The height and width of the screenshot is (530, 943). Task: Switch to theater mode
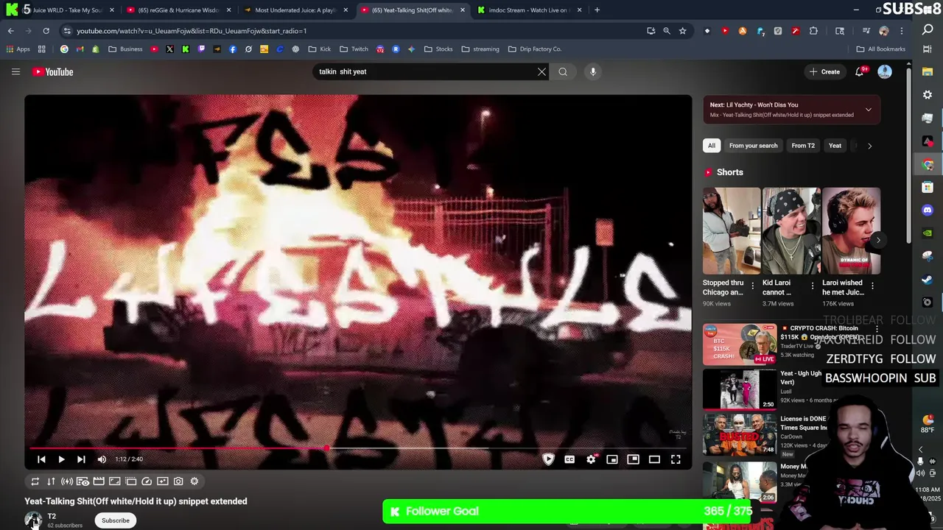coord(654,459)
